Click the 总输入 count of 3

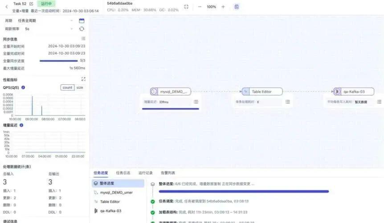5,182
